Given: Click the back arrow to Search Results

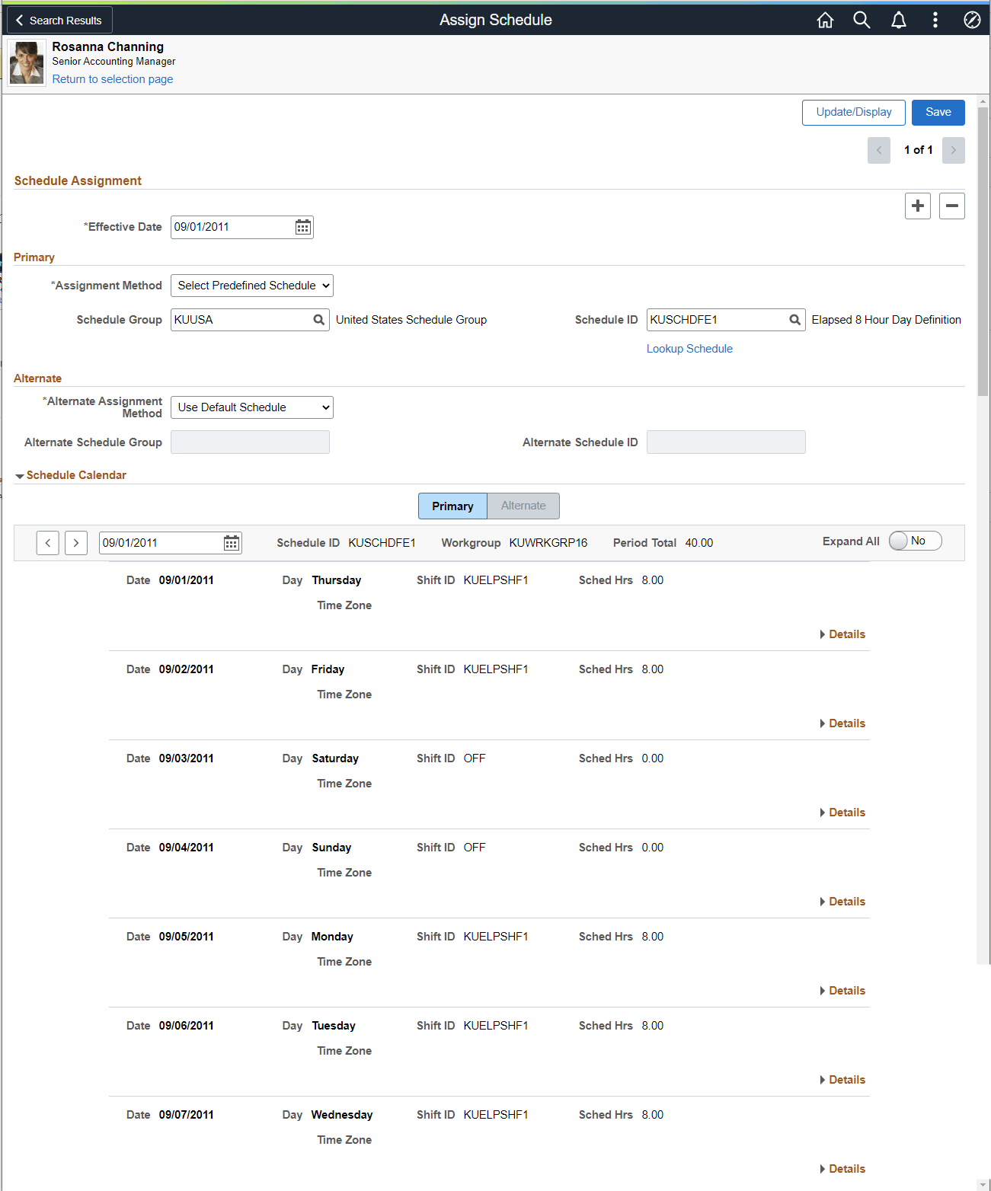Looking at the screenshot, I should coord(18,20).
